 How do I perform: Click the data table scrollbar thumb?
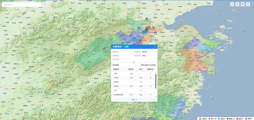click(156, 81)
